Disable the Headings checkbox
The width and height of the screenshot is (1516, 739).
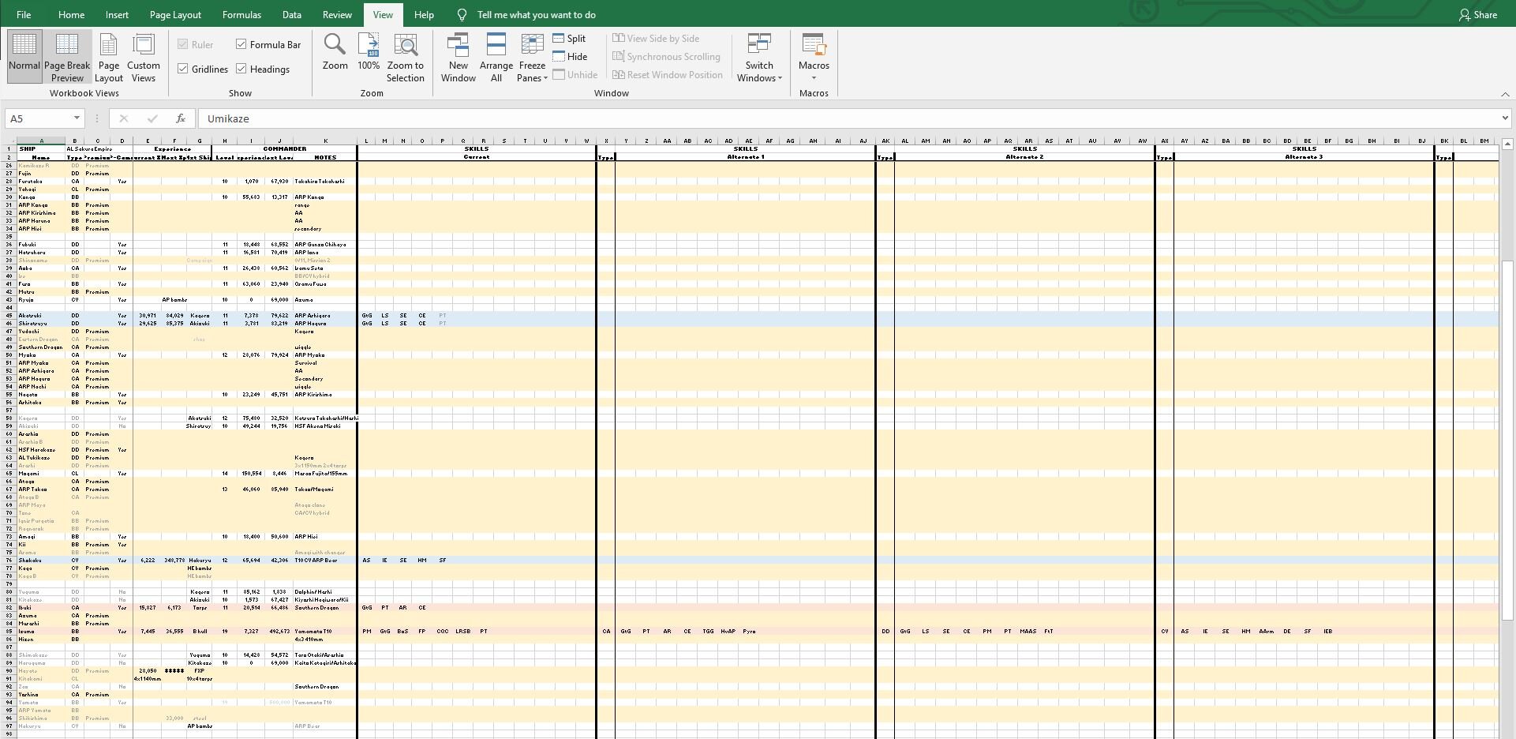(x=241, y=69)
